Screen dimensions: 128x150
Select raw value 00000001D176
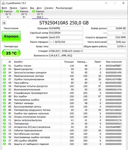click(114, 120)
